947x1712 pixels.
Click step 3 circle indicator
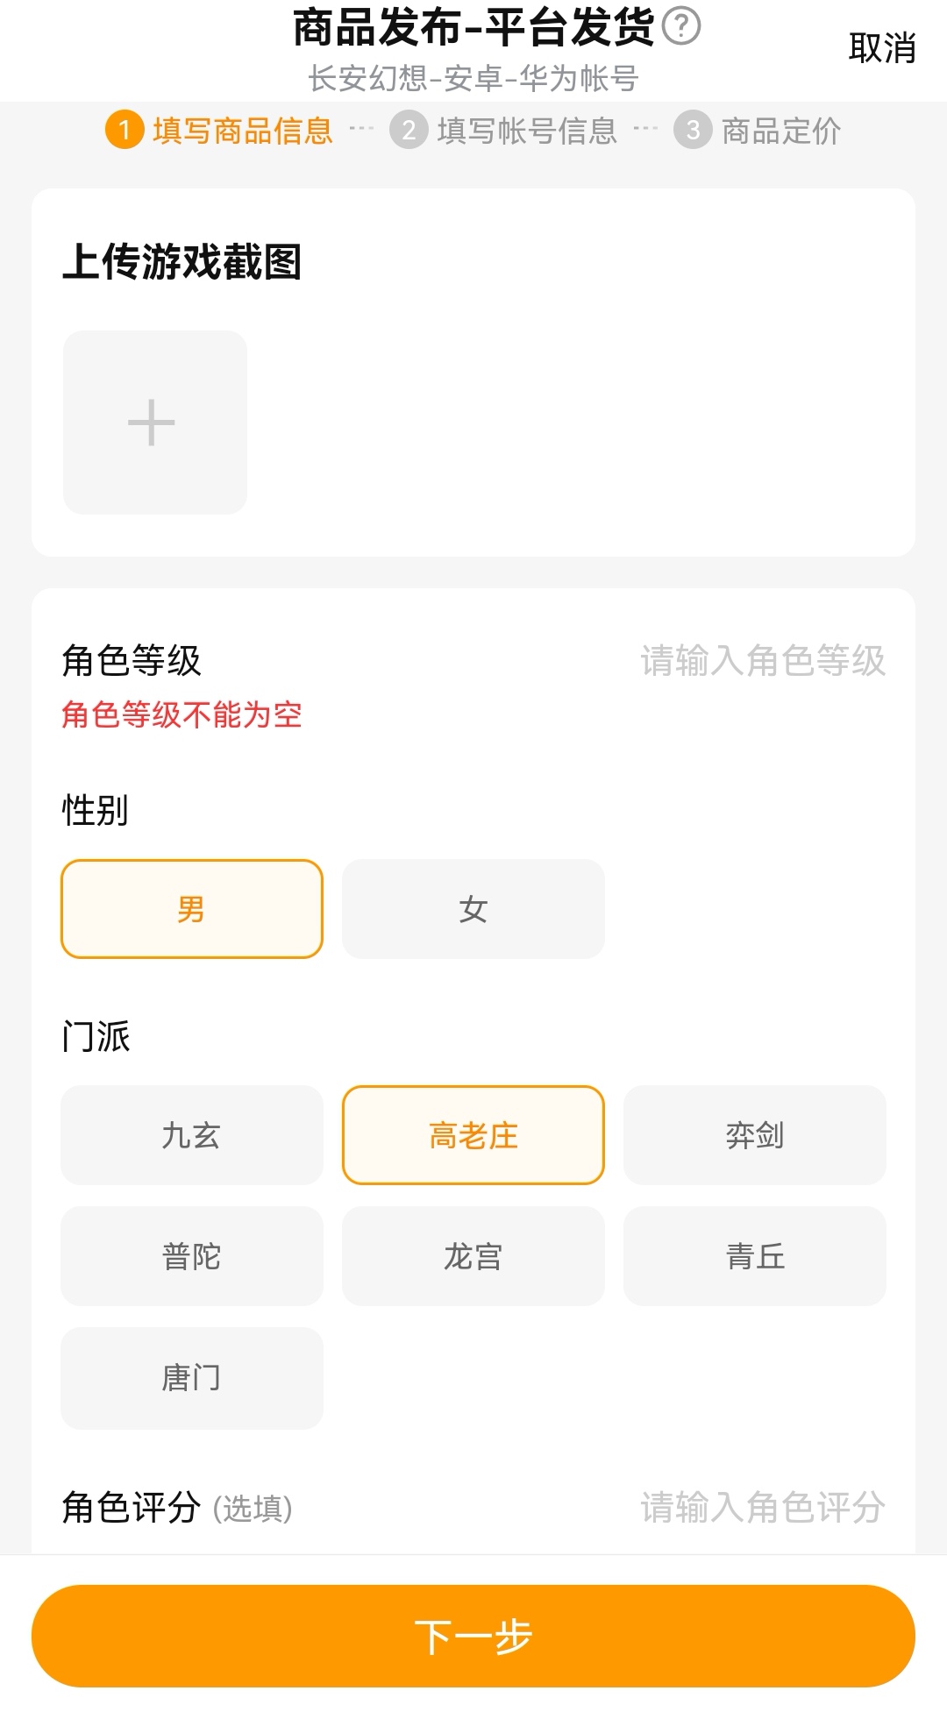pyautogui.click(x=693, y=131)
